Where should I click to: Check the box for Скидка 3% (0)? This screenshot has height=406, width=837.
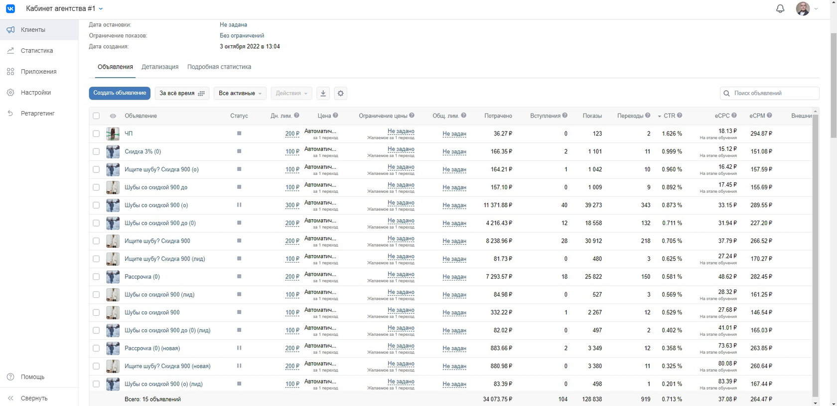click(96, 151)
